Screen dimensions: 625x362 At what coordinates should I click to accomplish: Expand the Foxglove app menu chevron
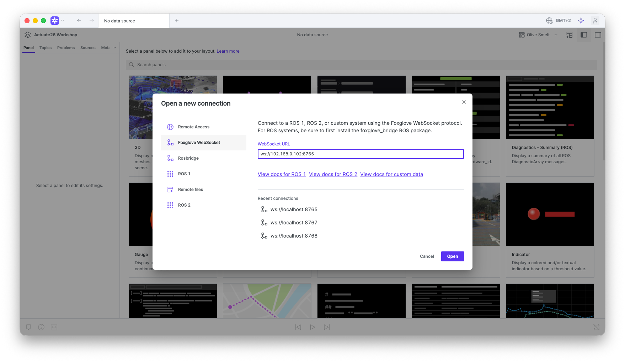63,21
